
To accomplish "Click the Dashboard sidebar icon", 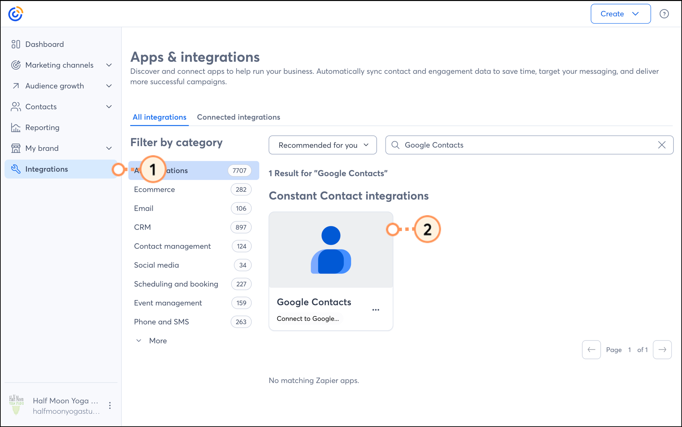I will 16,44.
